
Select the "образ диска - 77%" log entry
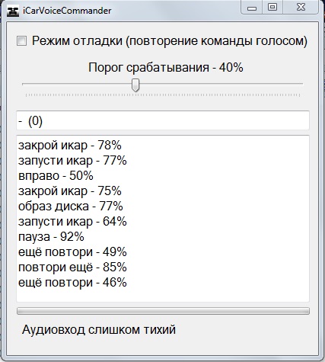click(x=71, y=207)
